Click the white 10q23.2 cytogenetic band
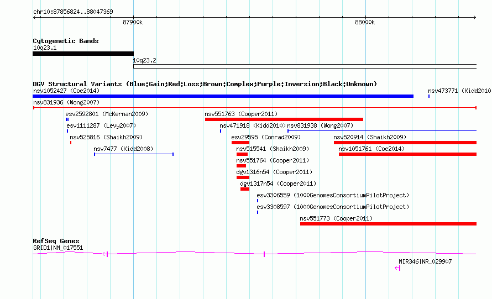 (x=305, y=66)
